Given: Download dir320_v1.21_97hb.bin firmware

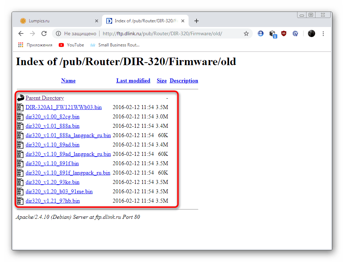Looking at the screenshot, I should (x=53, y=201).
